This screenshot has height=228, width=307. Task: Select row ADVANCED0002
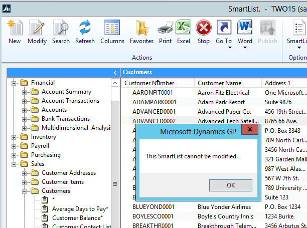coord(214,121)
